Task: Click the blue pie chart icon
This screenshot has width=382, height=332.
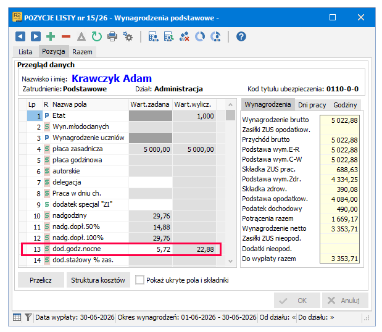Action: [200, 36]
